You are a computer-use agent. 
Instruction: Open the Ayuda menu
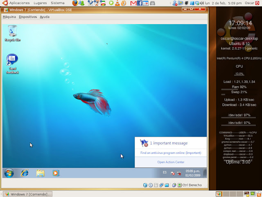(45, 17)
